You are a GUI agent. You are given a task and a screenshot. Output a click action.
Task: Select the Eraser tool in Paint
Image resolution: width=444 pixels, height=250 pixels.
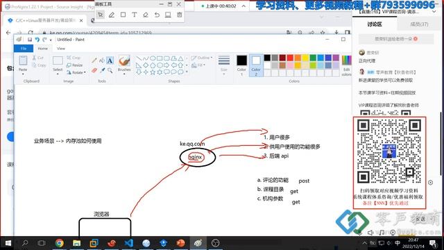(94, 70)
